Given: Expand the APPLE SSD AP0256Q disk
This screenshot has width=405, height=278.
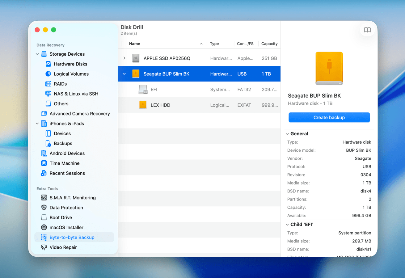Looking at the screenshot, I should (x=124, y=58).
